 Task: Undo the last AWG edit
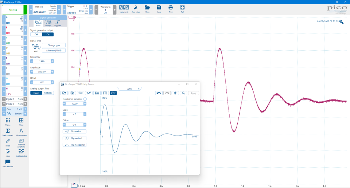pos(159,93)
